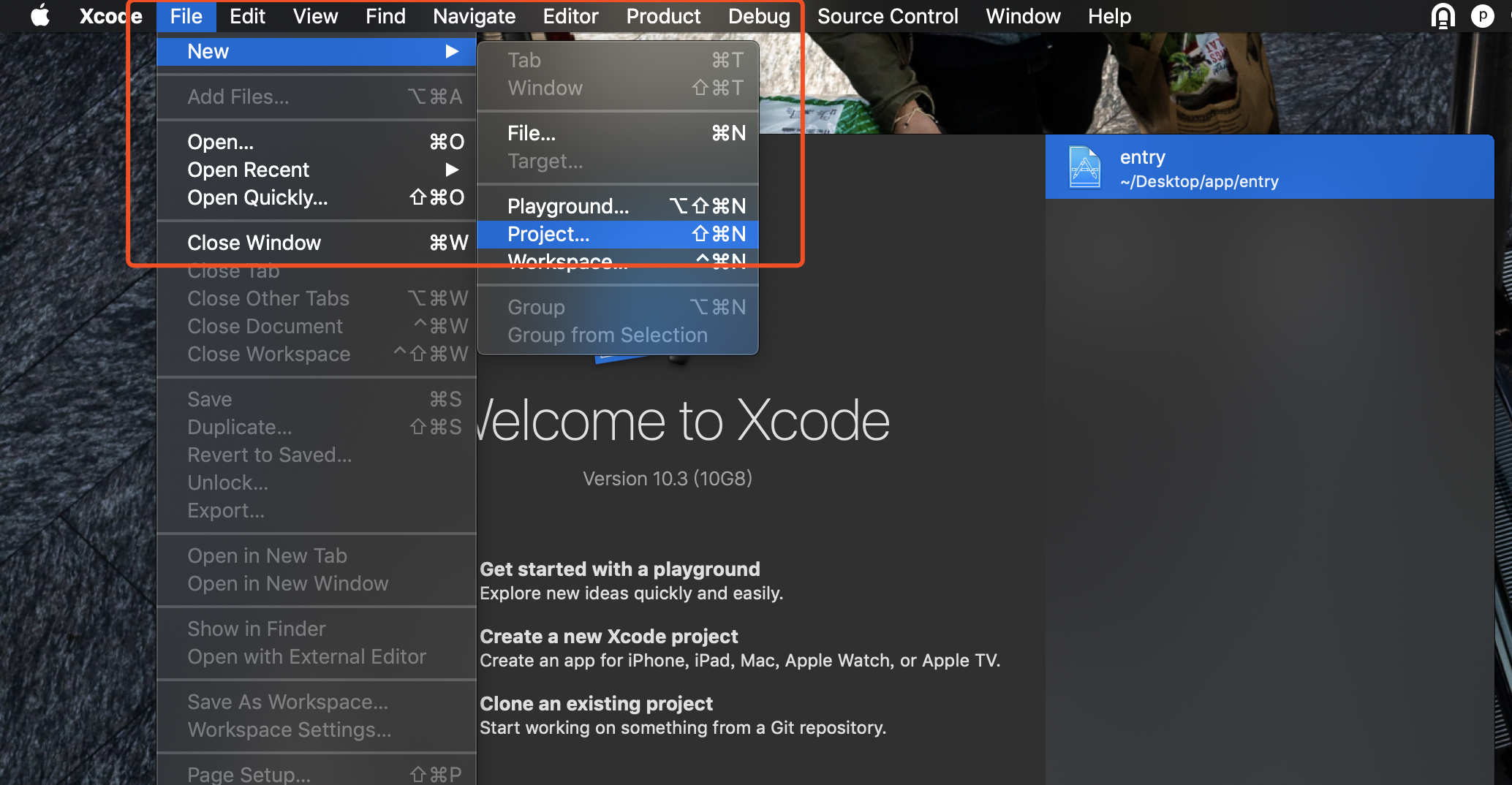Select Workspace... in New submenu
The image size is (1512, 785).
(x=618, y=261)
